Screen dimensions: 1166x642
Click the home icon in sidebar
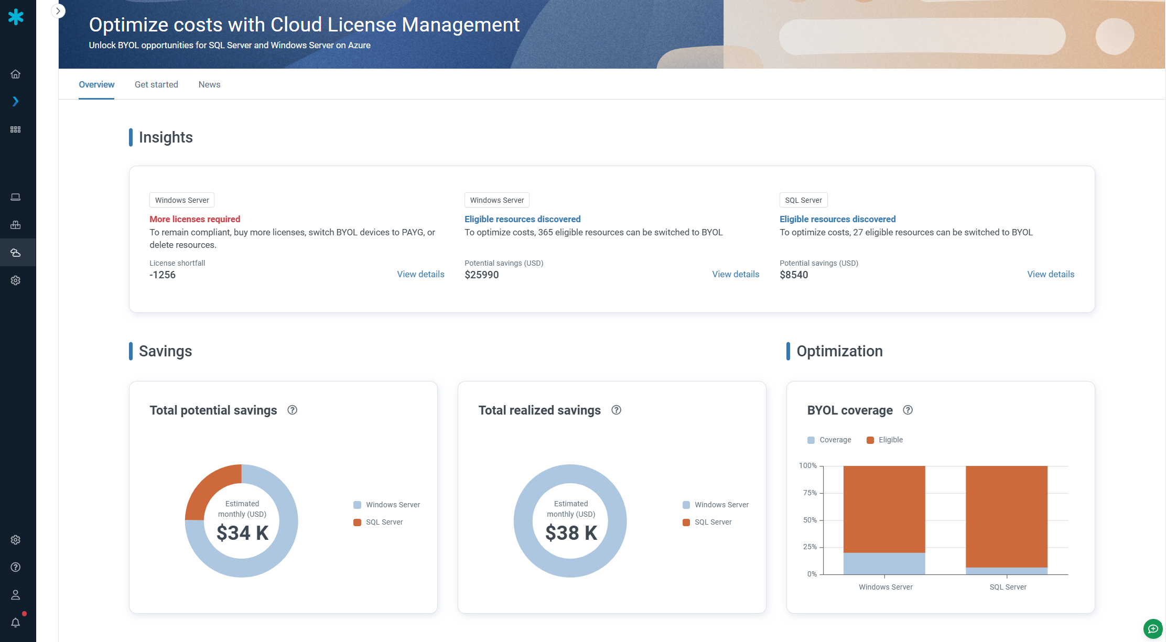[x=16, y=74]
